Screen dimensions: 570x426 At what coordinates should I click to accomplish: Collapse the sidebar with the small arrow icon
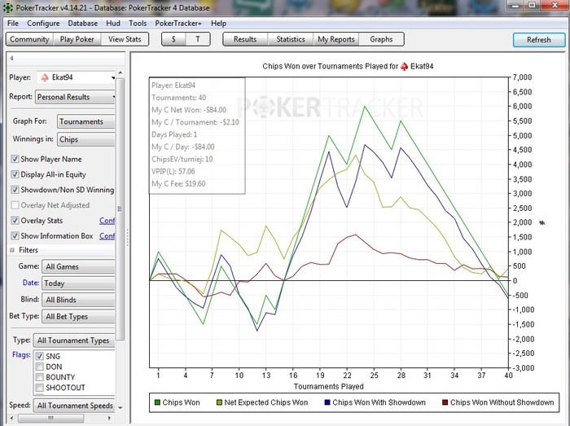(11, 58)
